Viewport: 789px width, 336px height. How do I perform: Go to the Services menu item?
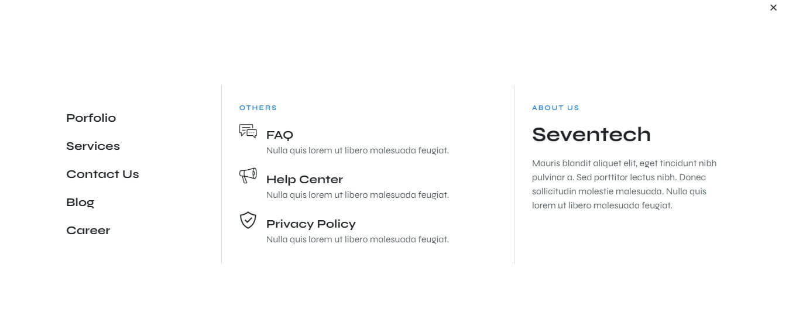93,146
